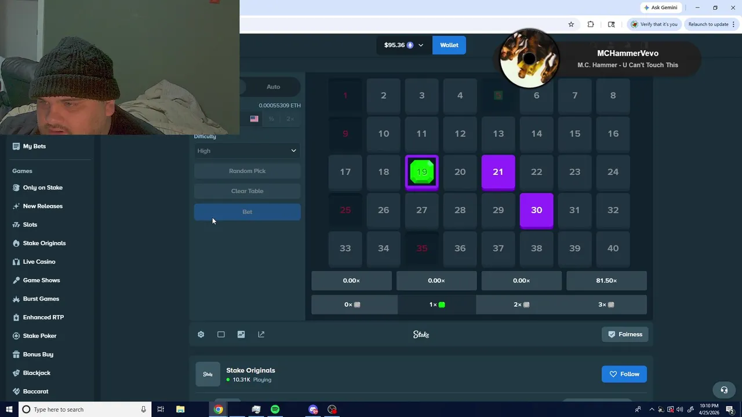This screenshot has height=417, width=742.
Task: Select keno tile number 2
Action: [383, 96]
